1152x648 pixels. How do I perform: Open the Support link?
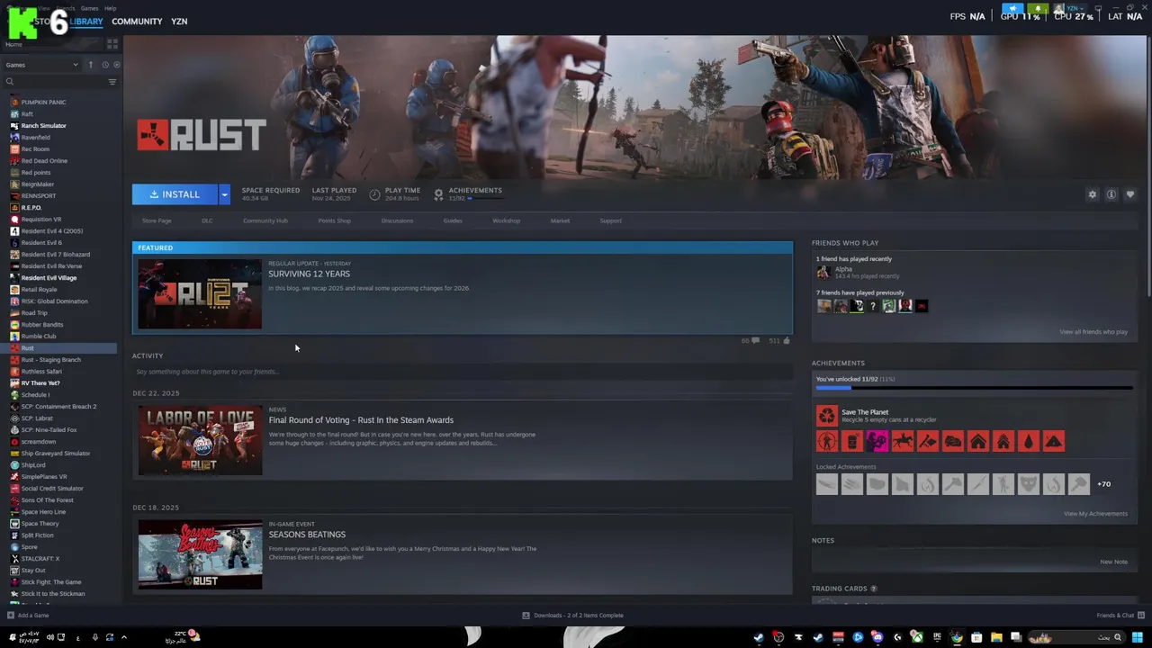pos(610,220)
